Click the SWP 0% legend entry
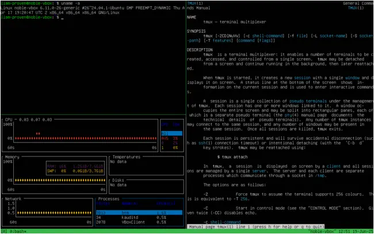The width and height of the screenshot is (374, 234). click(75, 171)
